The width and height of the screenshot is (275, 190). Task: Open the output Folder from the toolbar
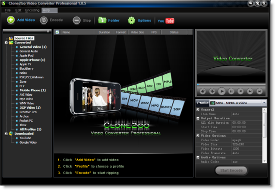click(x=102, y=20)
